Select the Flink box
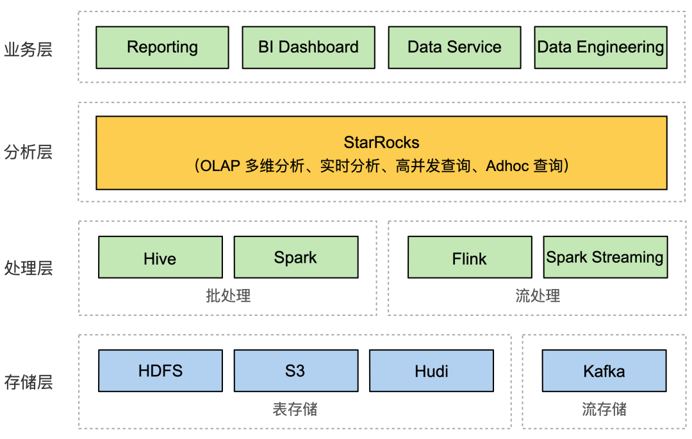The width and height of the screenshot is (692, 439). (x=470, y=257)
